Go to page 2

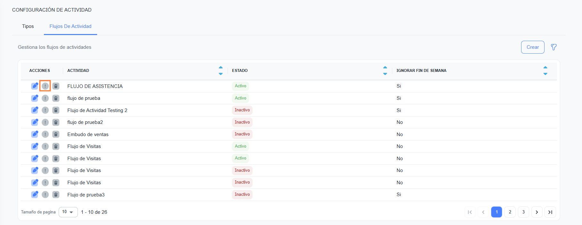510,212
